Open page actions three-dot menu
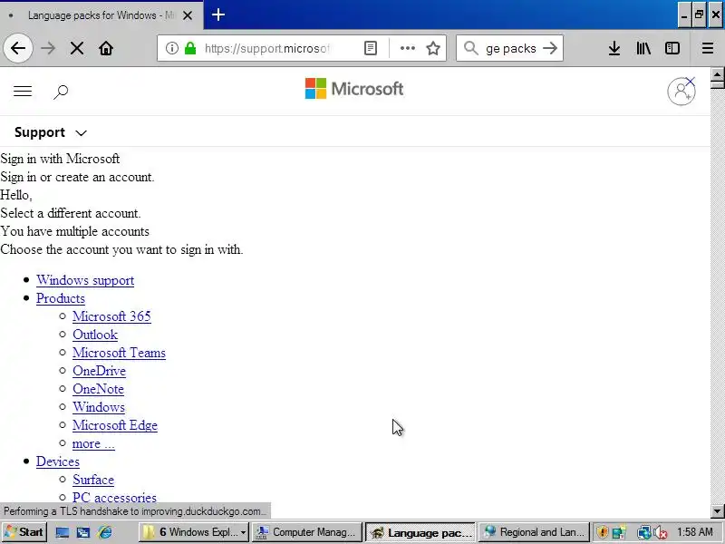 tap(407, 48)
